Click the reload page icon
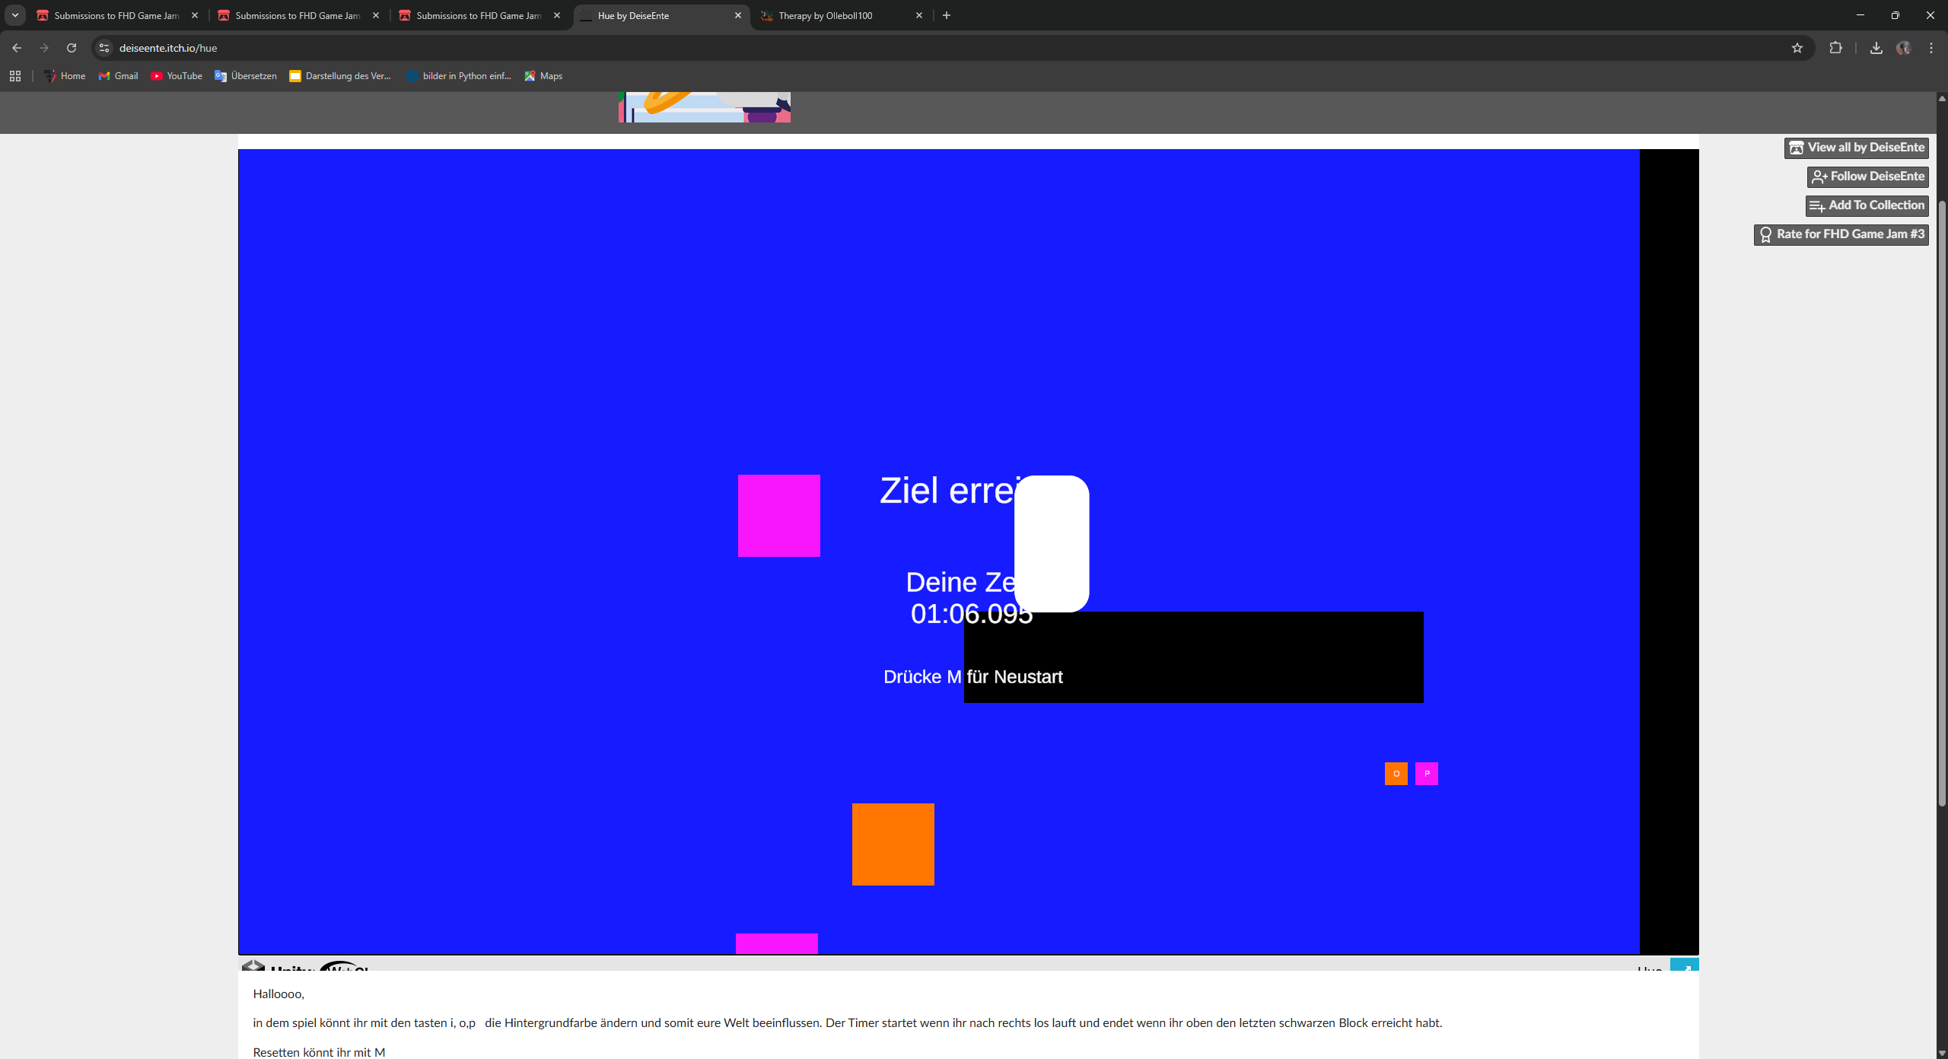1948x1059 pixels. click(x=72, y=48)
